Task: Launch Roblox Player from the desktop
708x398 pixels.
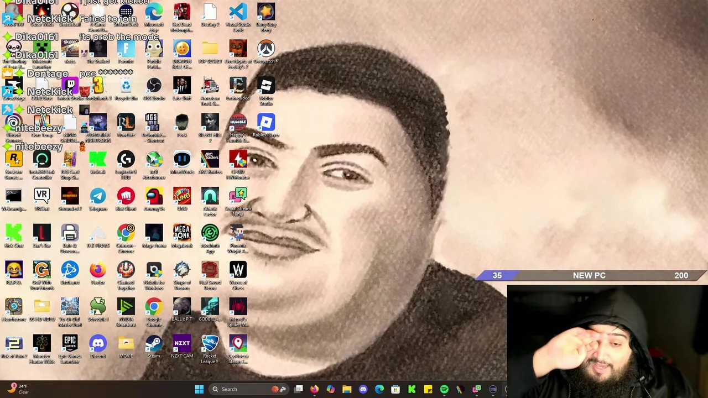Action: click(x=266, y=126)
